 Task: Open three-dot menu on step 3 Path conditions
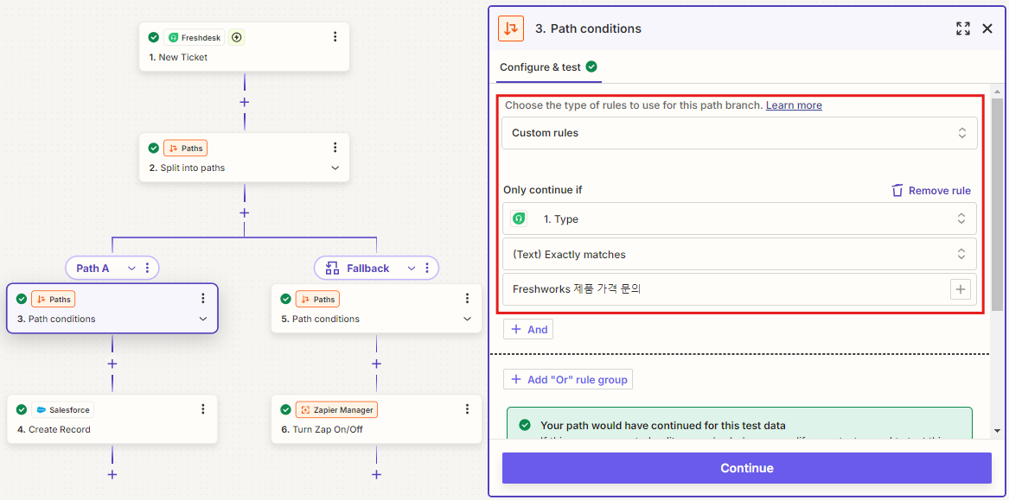tap(202, 298)
